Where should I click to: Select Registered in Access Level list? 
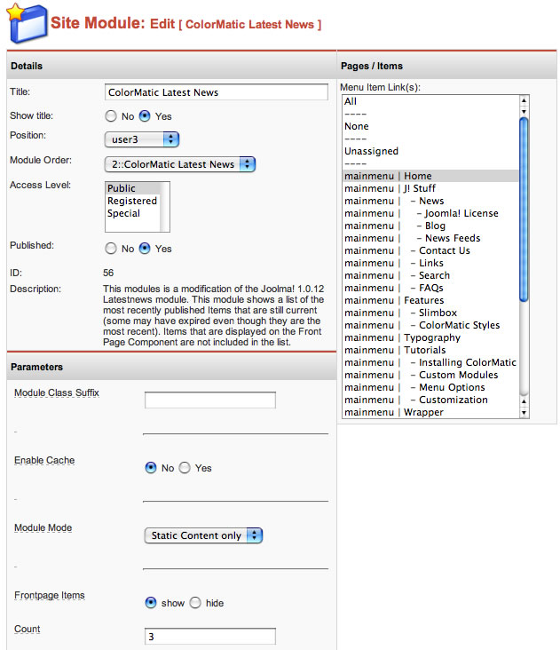131,201
